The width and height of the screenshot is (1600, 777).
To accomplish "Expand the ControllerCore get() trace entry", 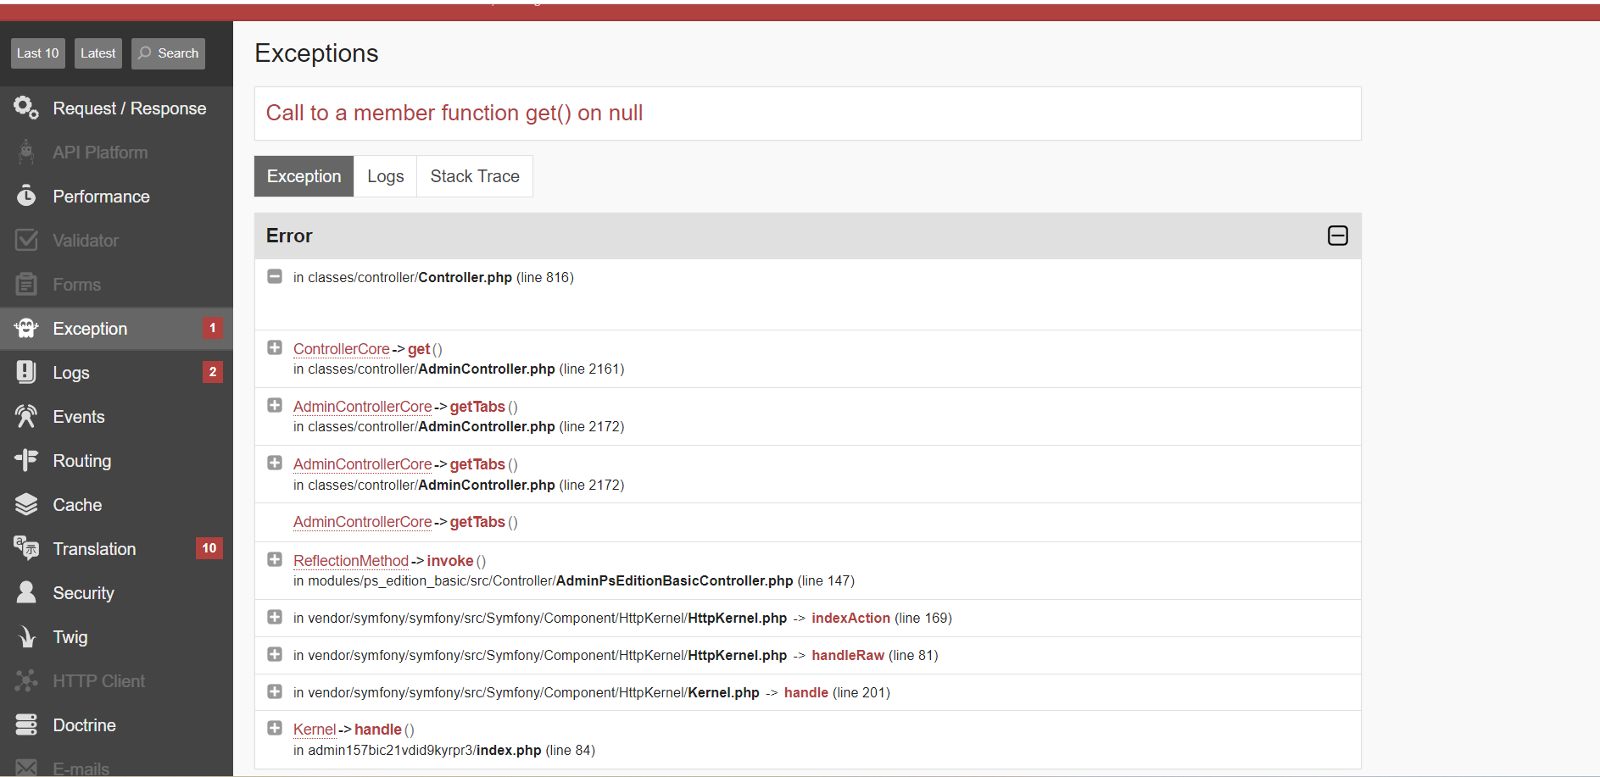I will click(x=275, y=347).
